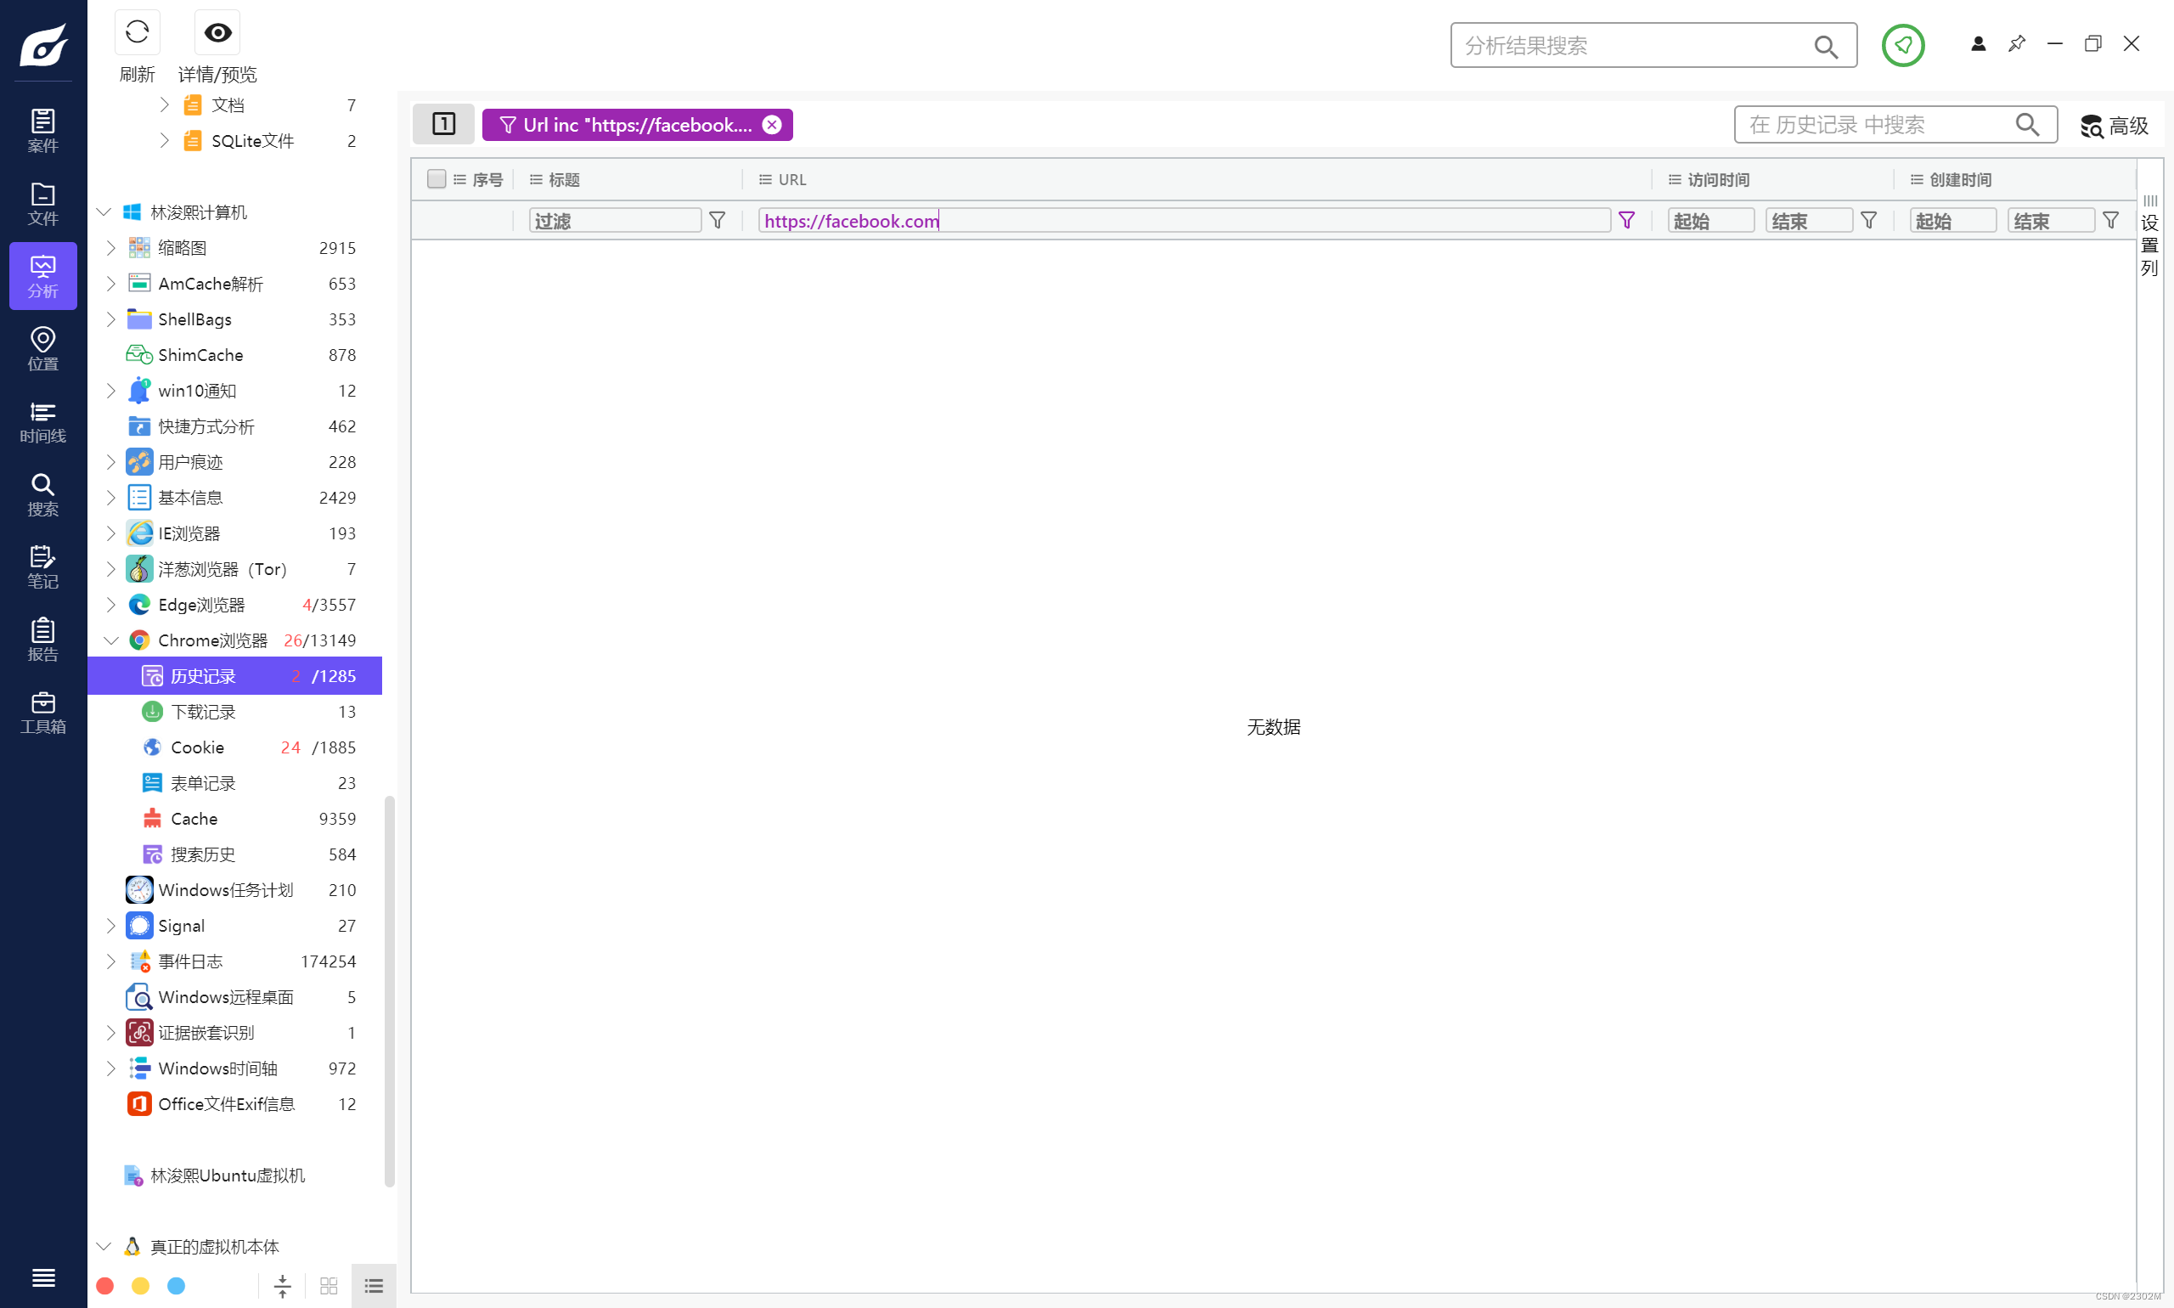Remove the Url inc facebook filter tag

tap(771, 125)
